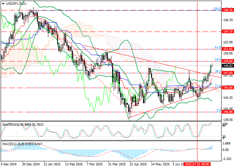
Task: Click the 156.70 price scale value
Action: (228, 20)
